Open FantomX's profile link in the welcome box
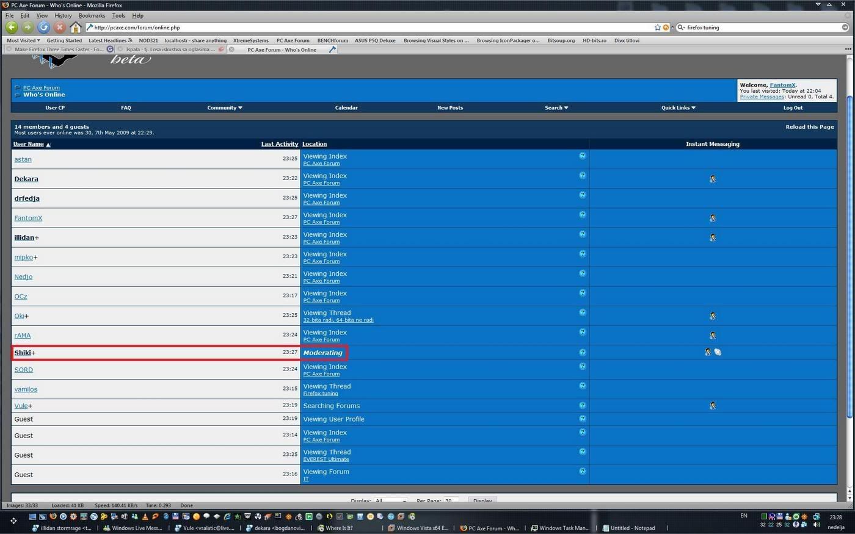Image resolution: width=855 pixels, height=534 pixels. [x=782, y=85]
